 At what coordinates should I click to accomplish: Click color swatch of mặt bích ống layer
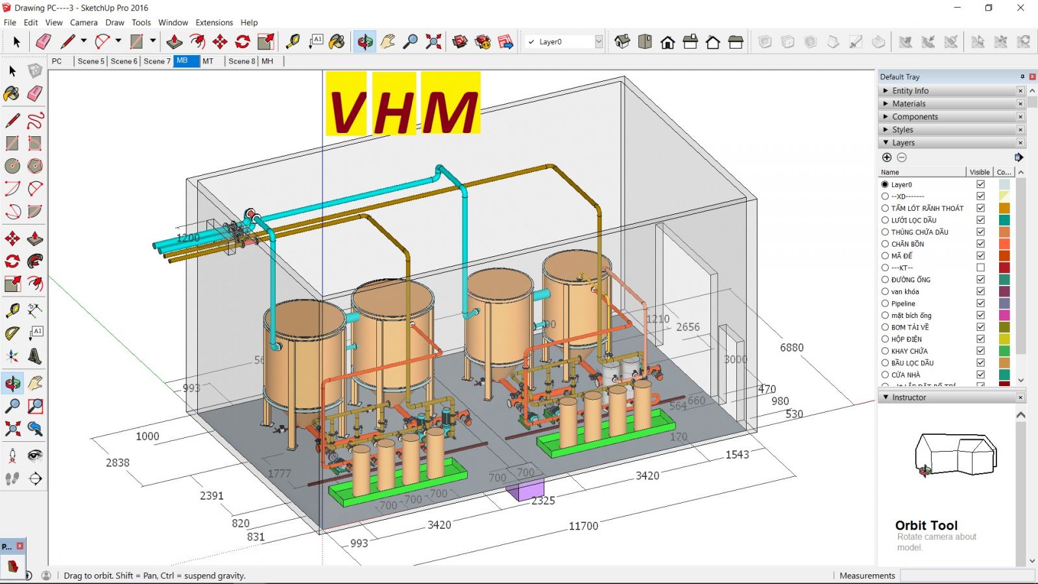pos(1004,315)
